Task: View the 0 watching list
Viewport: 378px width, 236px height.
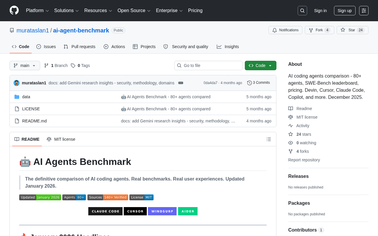Action: coord(302,143)
